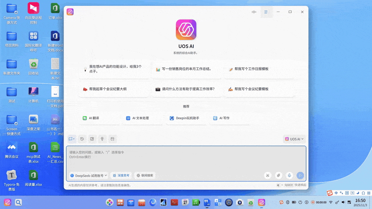Open the blue browser icon in dock
The image size is (372, 209).
click(x=153, y=202)
